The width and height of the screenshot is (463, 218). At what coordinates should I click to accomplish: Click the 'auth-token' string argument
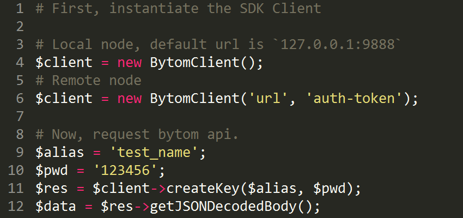(354, 99)
